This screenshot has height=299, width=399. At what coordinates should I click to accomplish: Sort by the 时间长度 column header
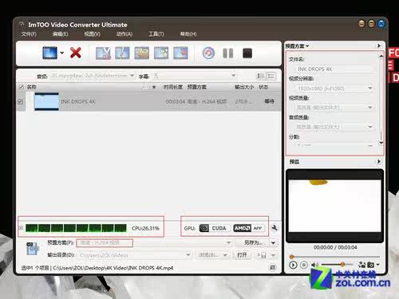click(173, 87)
